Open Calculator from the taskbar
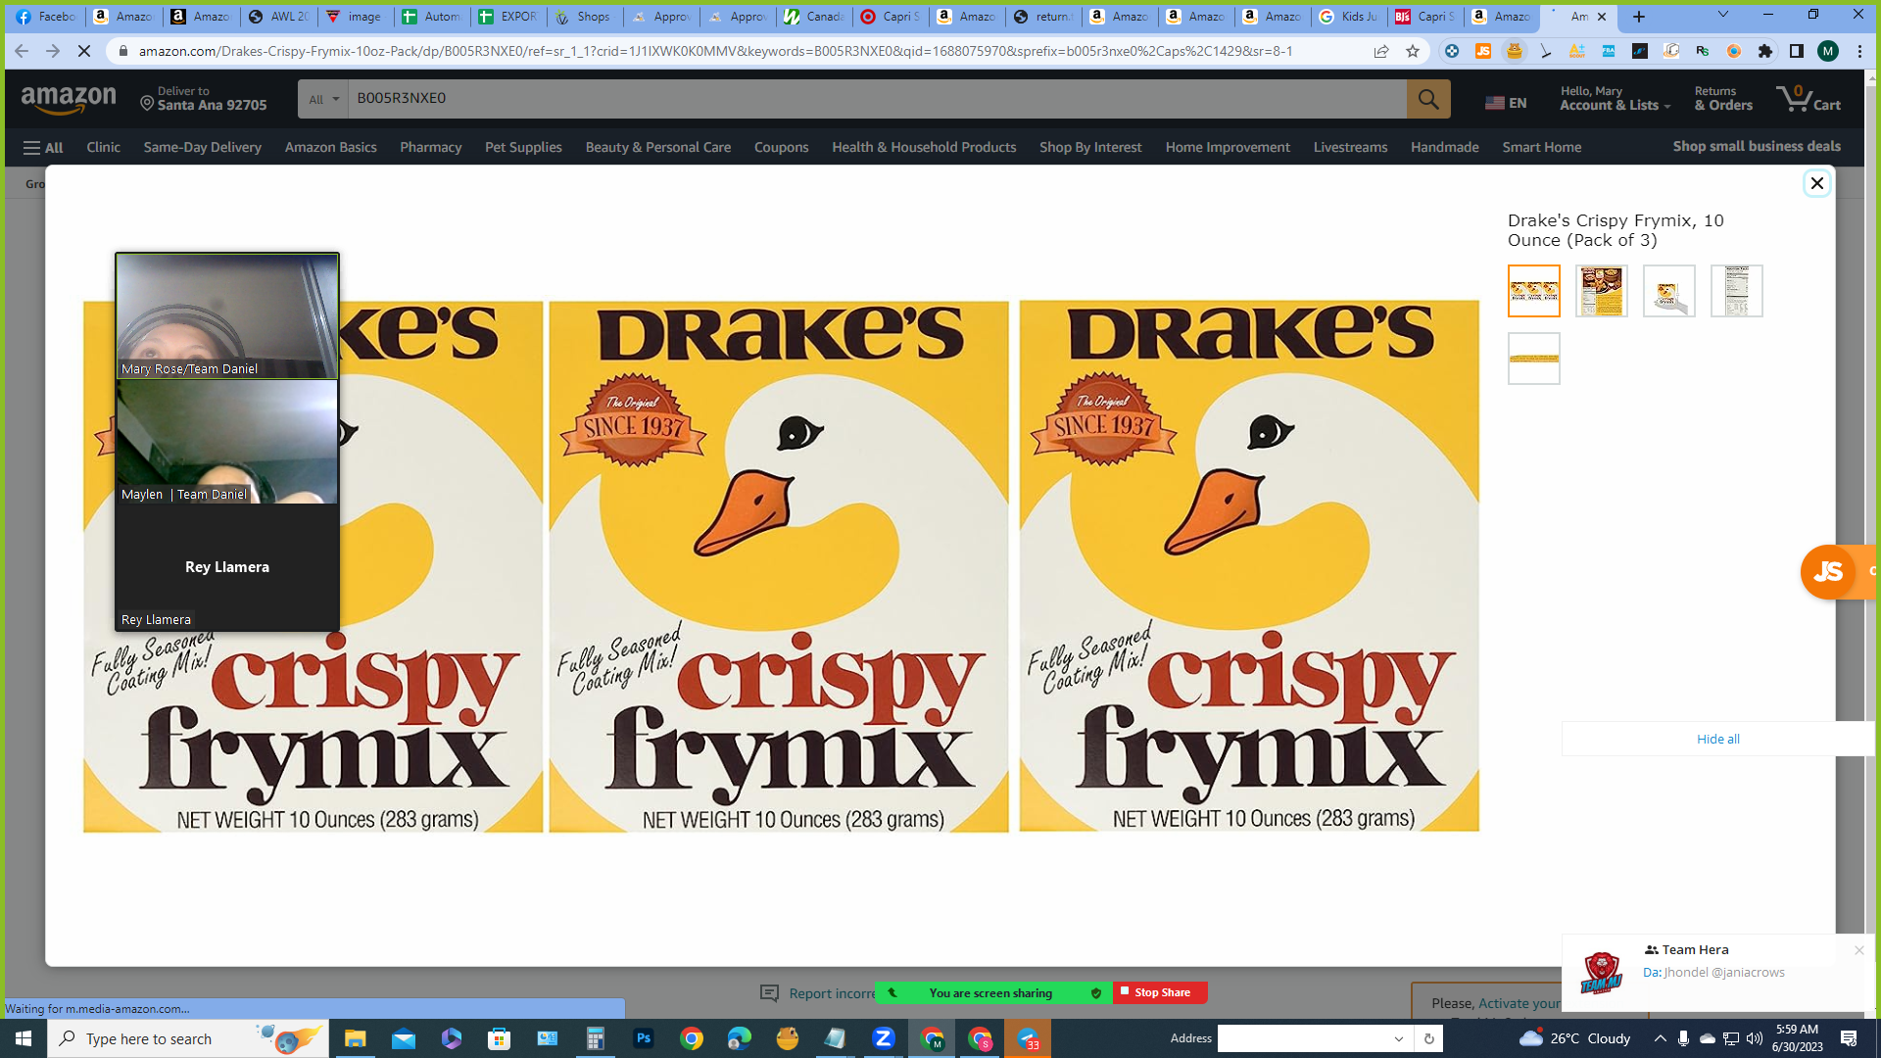 point(596,1038)
